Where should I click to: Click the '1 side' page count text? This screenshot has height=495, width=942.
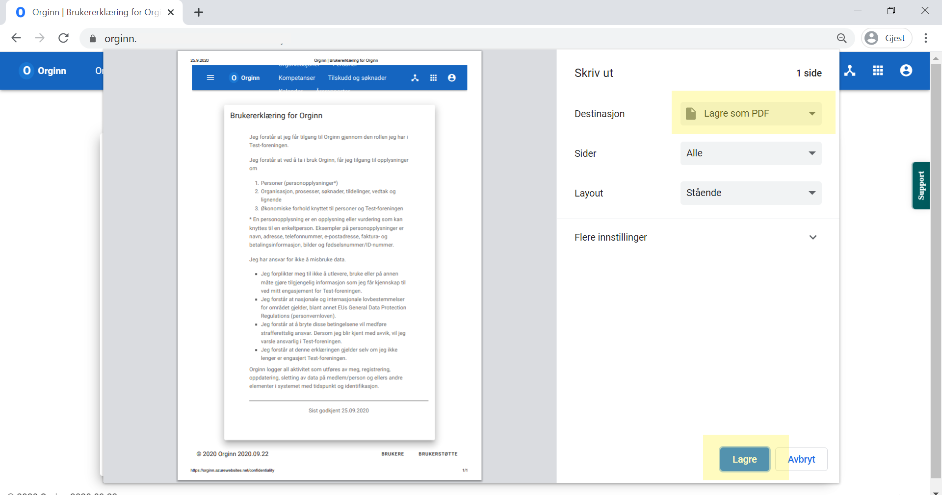click(x=809, y=73)
